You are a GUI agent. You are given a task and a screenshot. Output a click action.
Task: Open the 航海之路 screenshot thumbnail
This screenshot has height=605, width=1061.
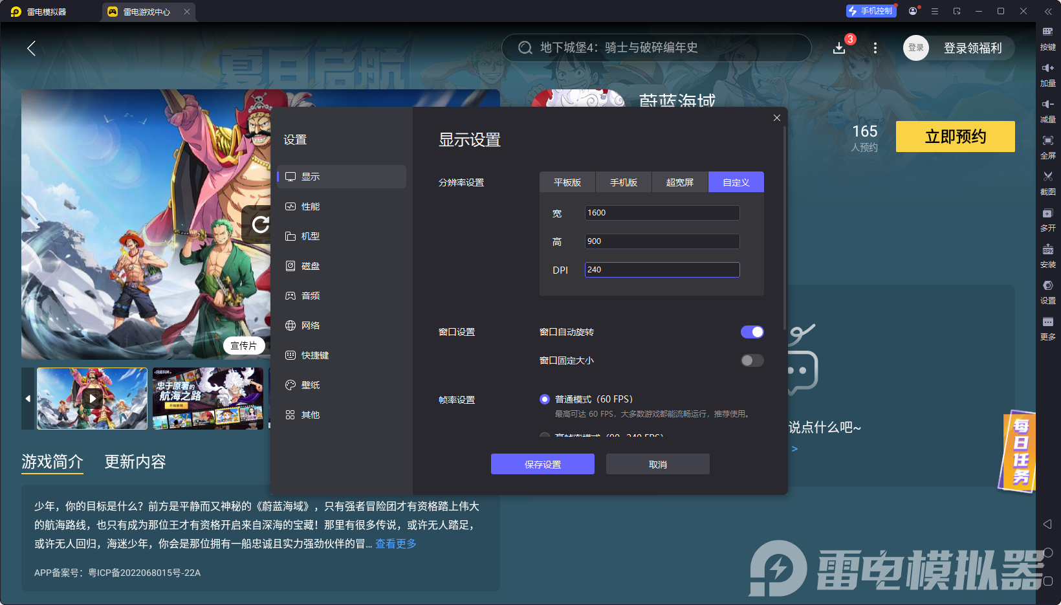[x=208, y=399]
